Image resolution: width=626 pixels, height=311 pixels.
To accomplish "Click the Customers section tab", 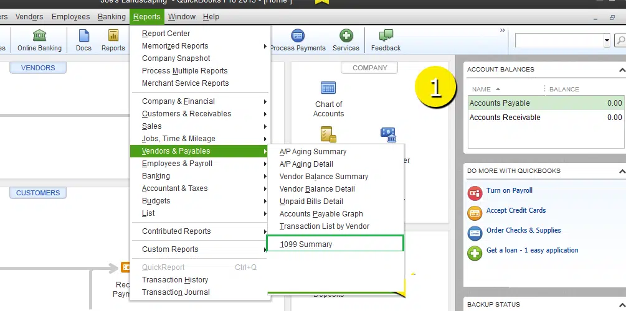I will 38,193.
